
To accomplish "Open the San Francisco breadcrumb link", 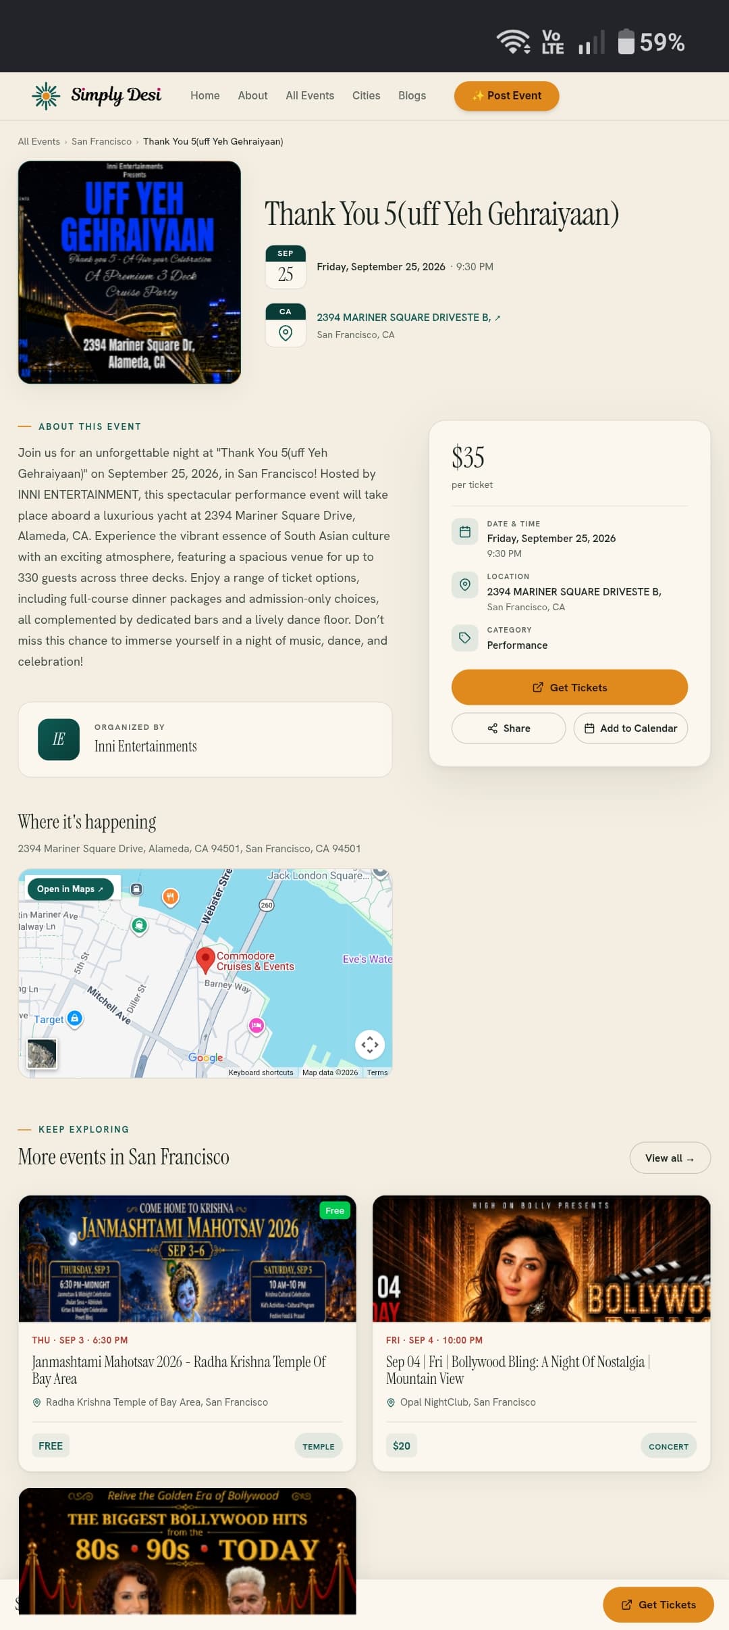I will tap(101, 141).
